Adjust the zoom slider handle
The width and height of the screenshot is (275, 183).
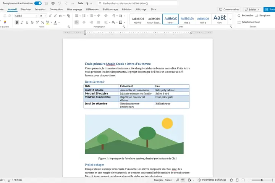(x=262, y=180)
